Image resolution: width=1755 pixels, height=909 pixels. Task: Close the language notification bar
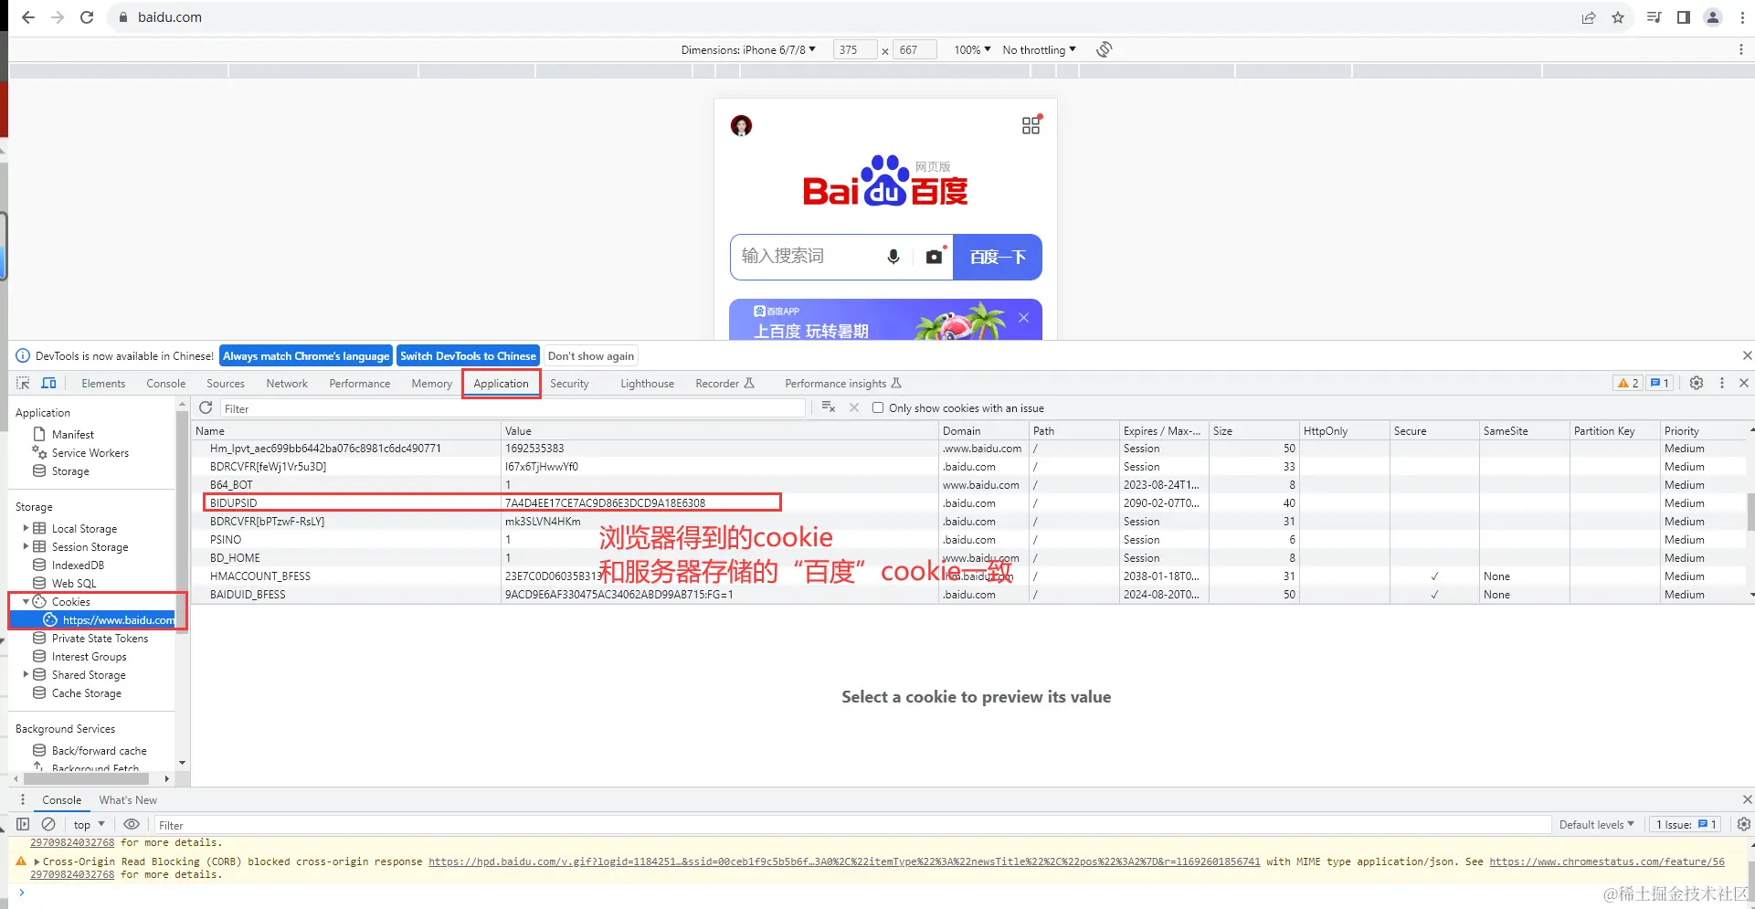point(1747,355)
